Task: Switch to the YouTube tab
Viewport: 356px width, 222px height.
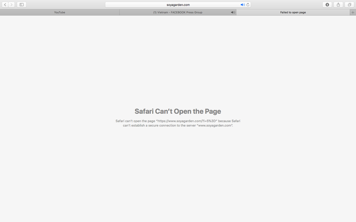Action: click(x=60, y=12)
